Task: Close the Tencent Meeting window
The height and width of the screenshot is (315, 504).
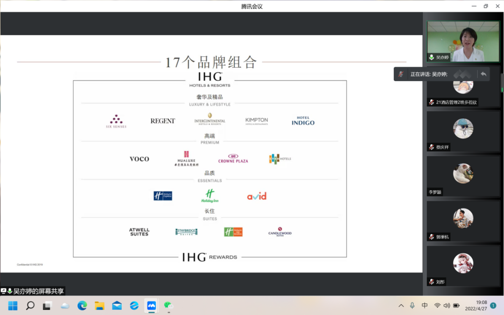Action: tap(497, 6)
